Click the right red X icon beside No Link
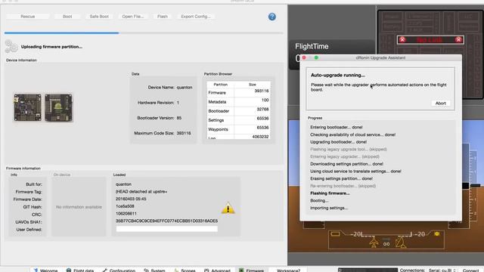The image size is (484, 272). [458, 39]
